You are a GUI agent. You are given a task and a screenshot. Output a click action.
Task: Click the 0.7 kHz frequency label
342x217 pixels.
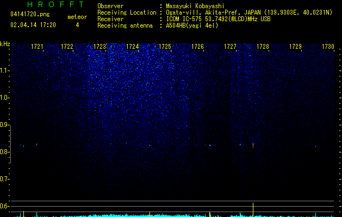point(4,179)
